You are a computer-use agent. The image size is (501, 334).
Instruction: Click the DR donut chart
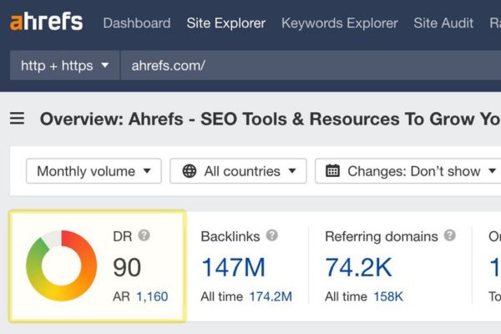[x=61, y=266]
